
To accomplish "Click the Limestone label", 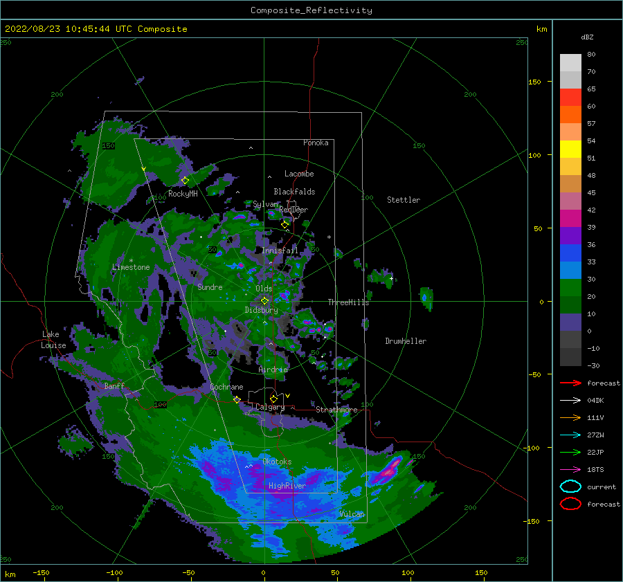I will click(x=131, y=267).
